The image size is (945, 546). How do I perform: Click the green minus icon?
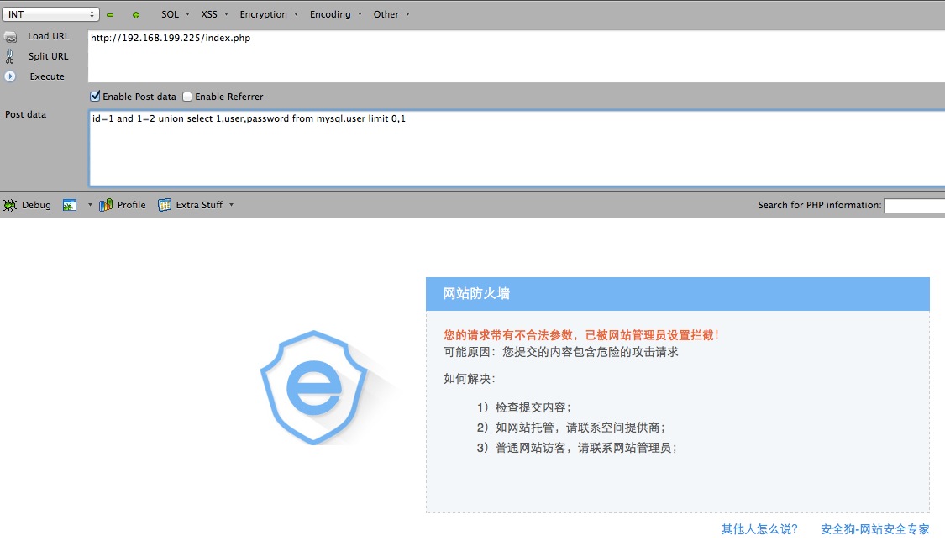[110, 14]
